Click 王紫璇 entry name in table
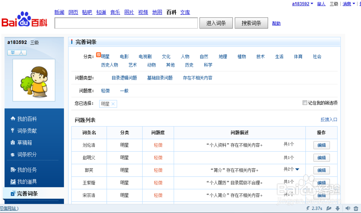Screen dimensions: 361x213 pos(89,183)
